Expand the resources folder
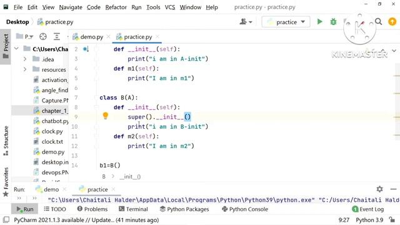The image size is (400, 225). 25,69
